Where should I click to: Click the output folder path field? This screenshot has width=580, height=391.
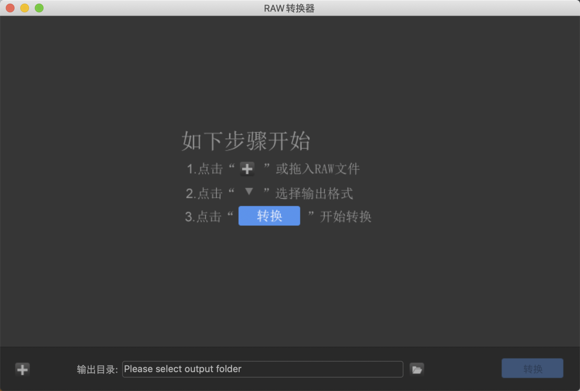(x=263, y=369)
